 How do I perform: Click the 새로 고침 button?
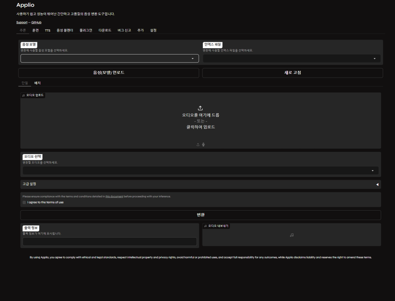(x=292, y=73)
